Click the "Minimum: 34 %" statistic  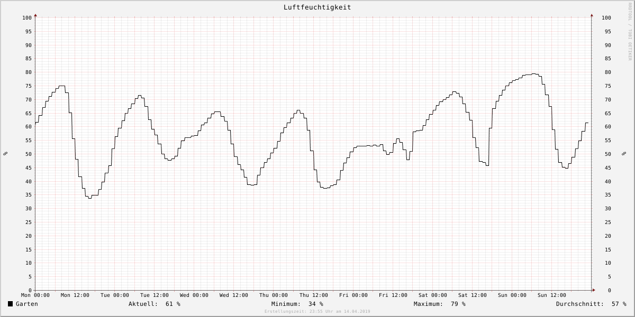click(x=297, y=304)
